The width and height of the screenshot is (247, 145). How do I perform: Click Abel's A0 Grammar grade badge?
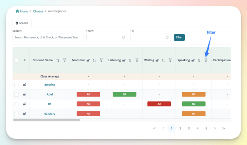88,94
